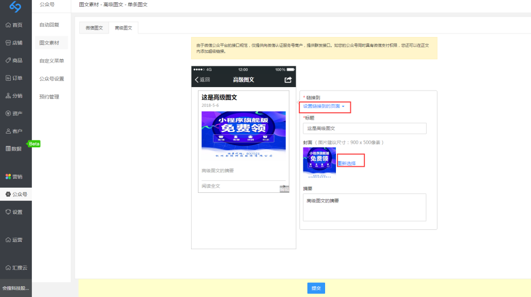Click the preview banner image 免费领

(244, 135)
